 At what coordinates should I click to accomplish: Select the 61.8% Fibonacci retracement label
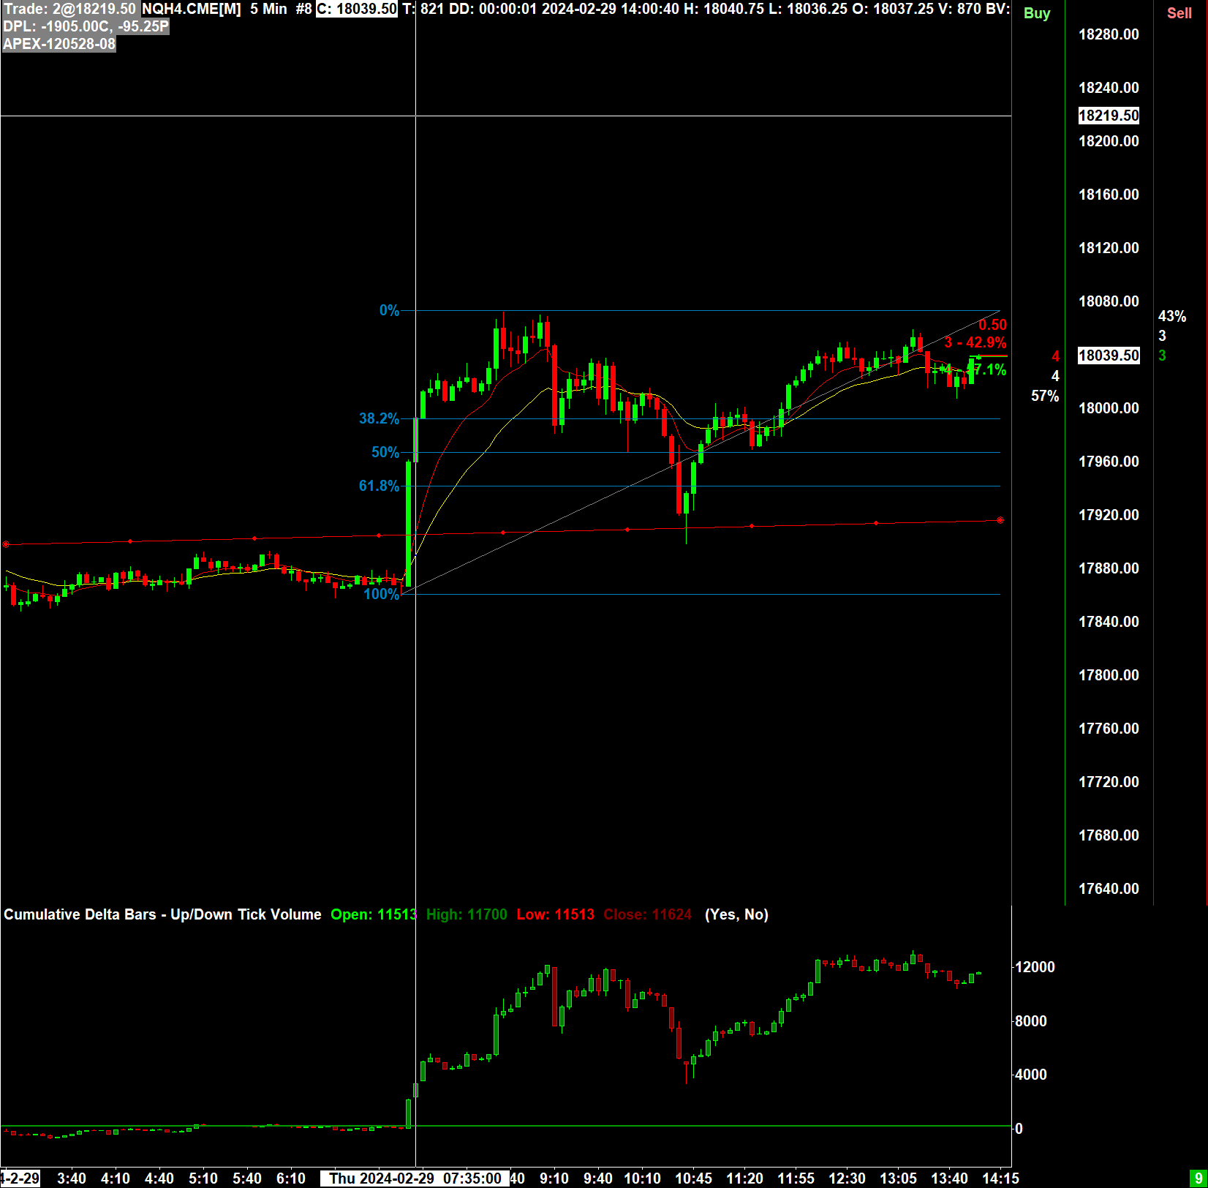coord(379,486)
